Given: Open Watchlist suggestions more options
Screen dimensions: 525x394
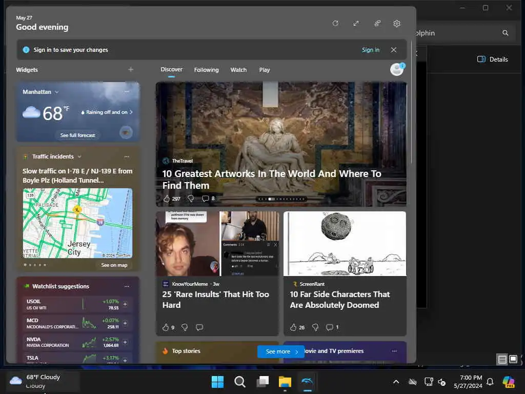Looking at the screenshot, I should 127,286.
